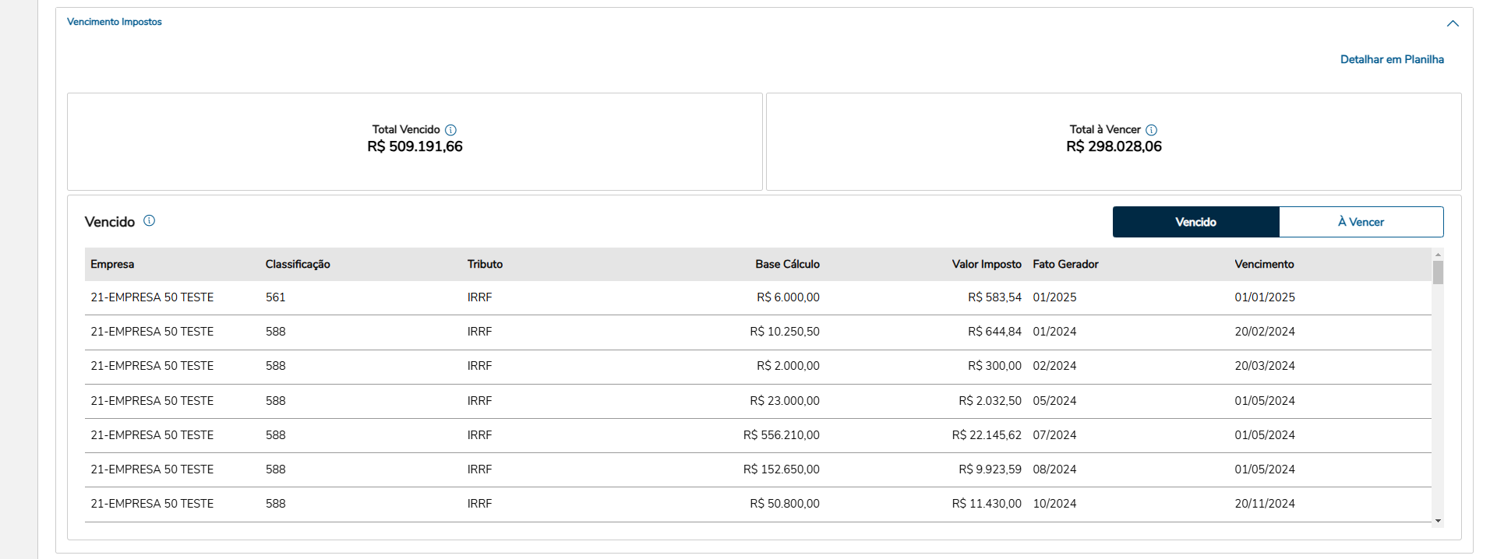Viewport: 1490px width, 559px height.
Task: Click the table scrollbar down arrow
Action: 1438,521
